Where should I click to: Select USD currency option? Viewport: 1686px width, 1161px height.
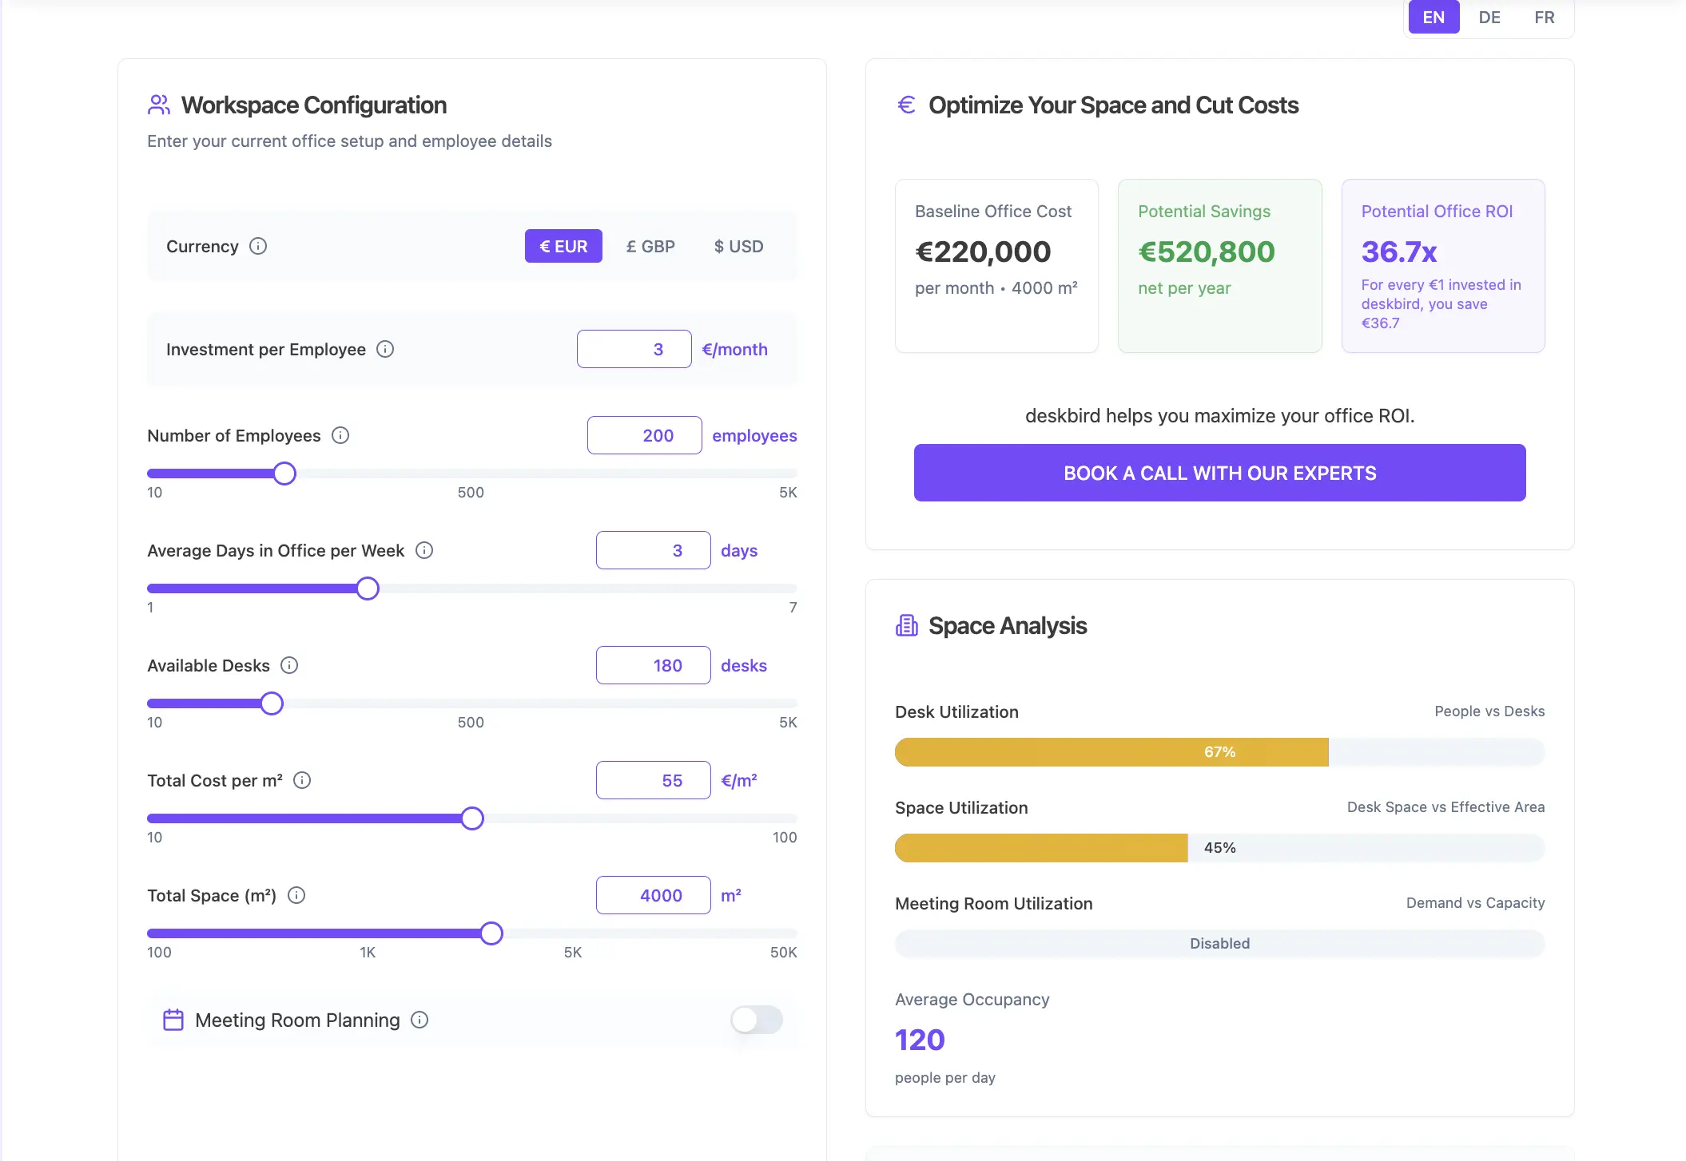[x=738, y=246]
